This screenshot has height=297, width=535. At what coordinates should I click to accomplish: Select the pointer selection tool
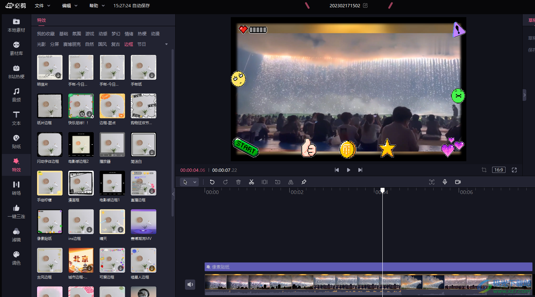click(185, 182)
